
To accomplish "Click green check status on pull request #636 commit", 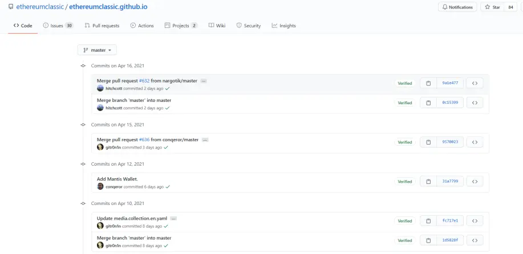I will coord(166,148).
